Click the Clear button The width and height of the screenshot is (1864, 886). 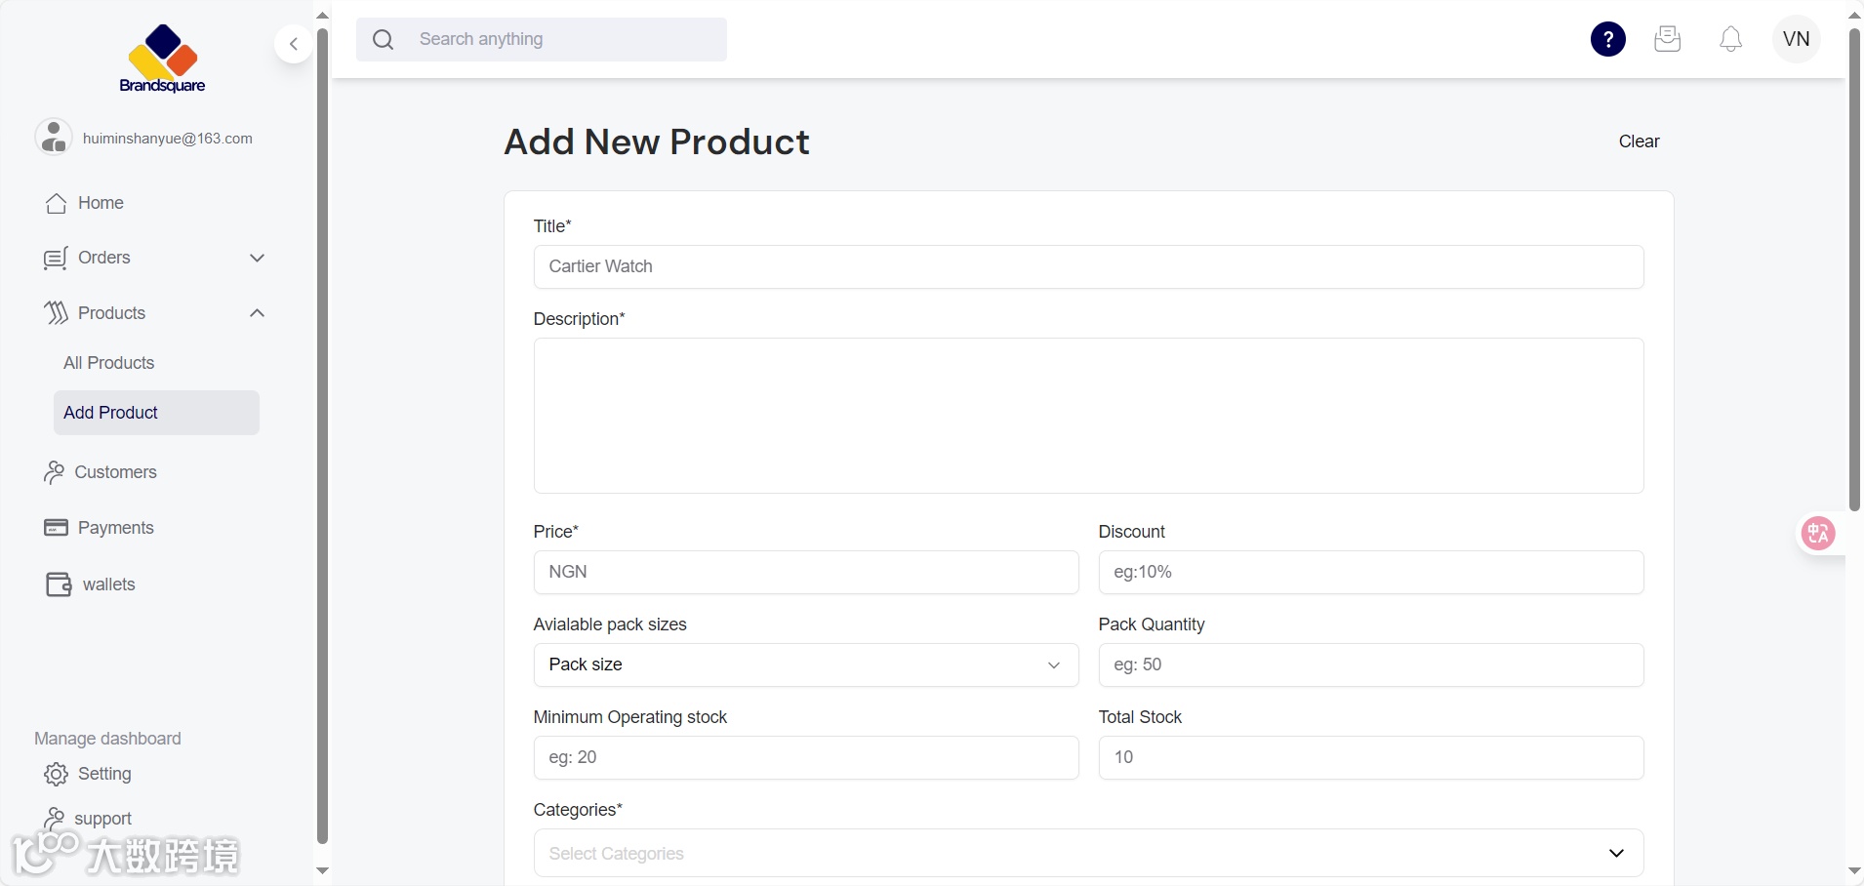(1639, 141)
